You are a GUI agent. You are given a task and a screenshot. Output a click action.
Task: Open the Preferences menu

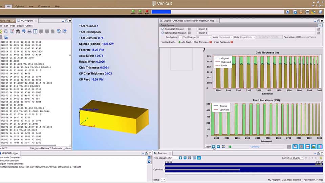coord(44,6)
